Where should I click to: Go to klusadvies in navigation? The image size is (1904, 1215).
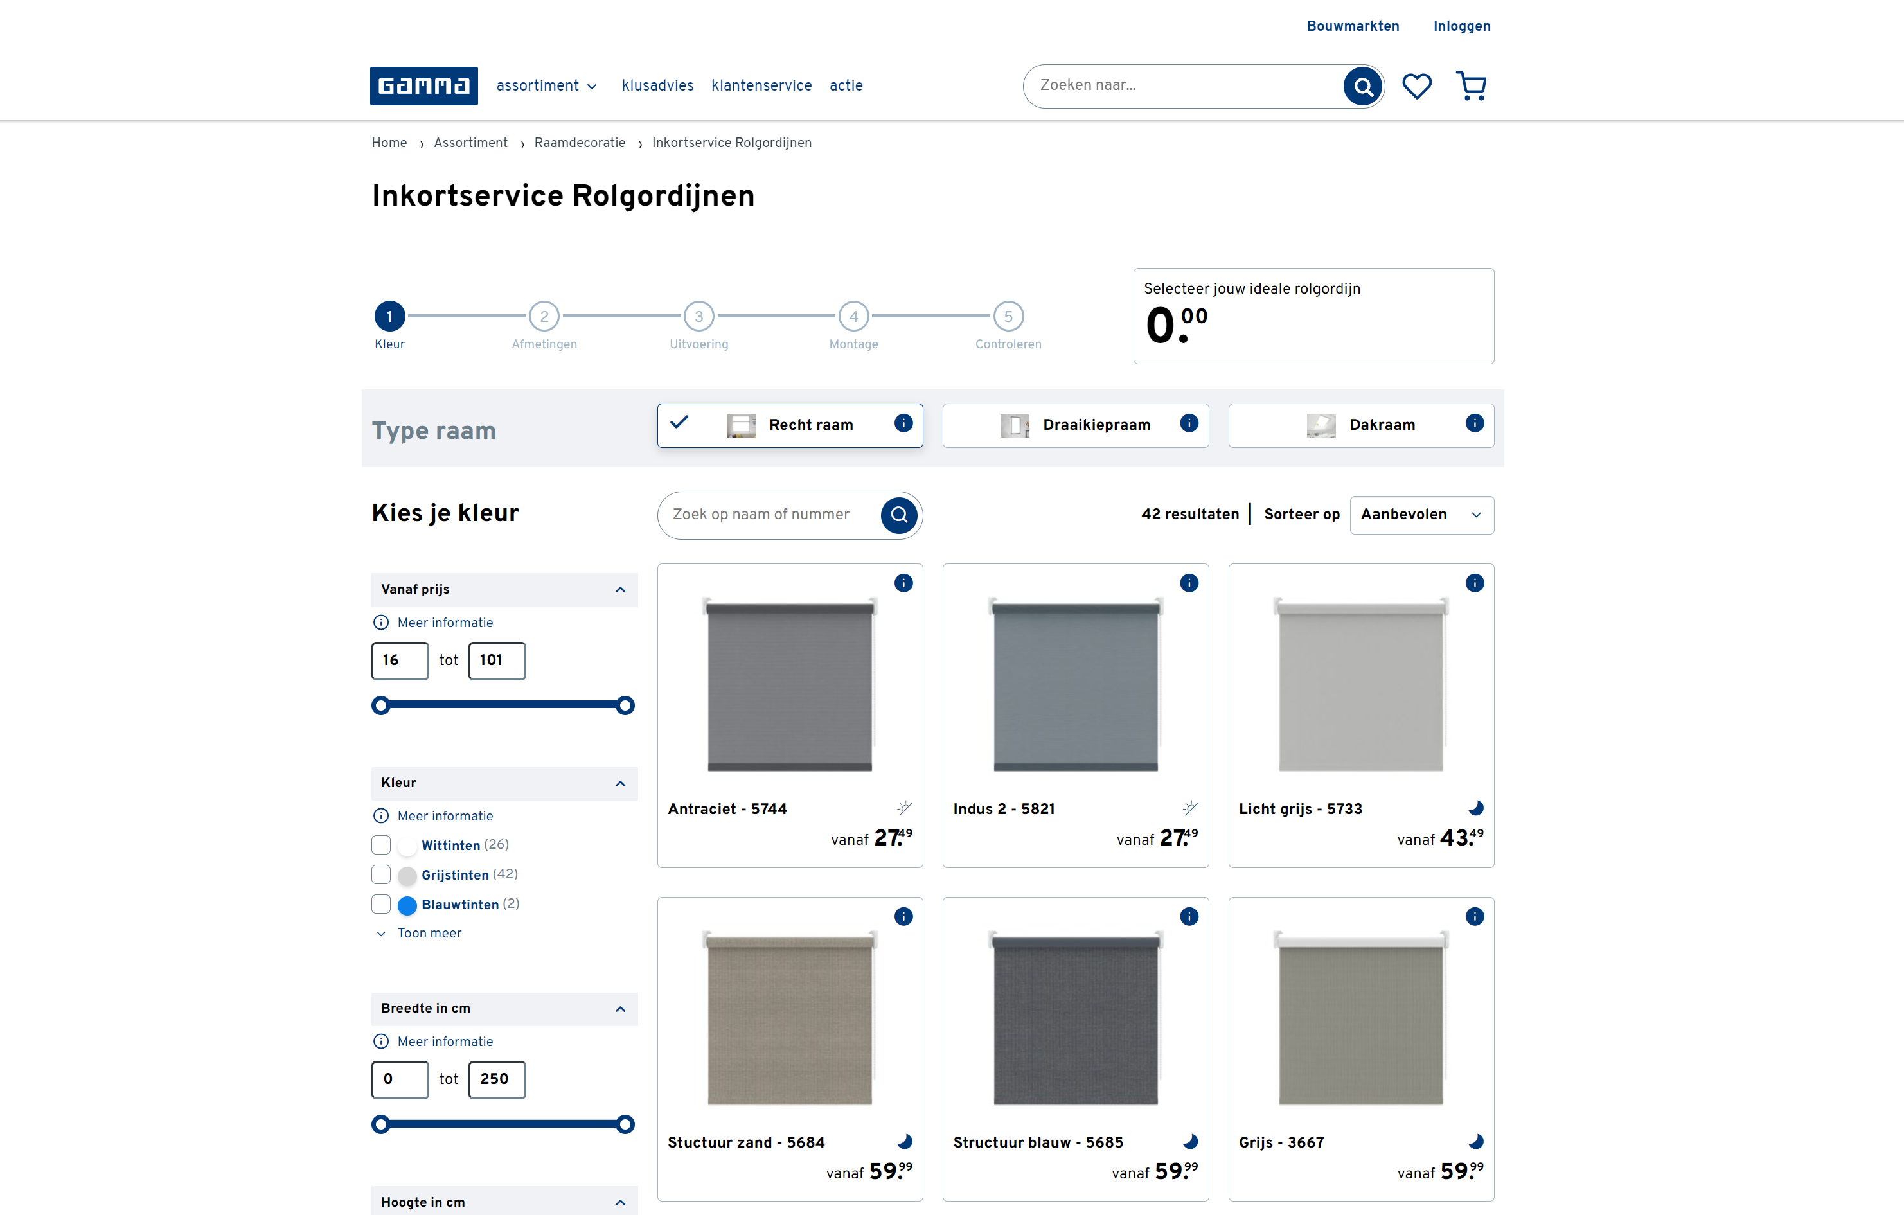[657, 85]
